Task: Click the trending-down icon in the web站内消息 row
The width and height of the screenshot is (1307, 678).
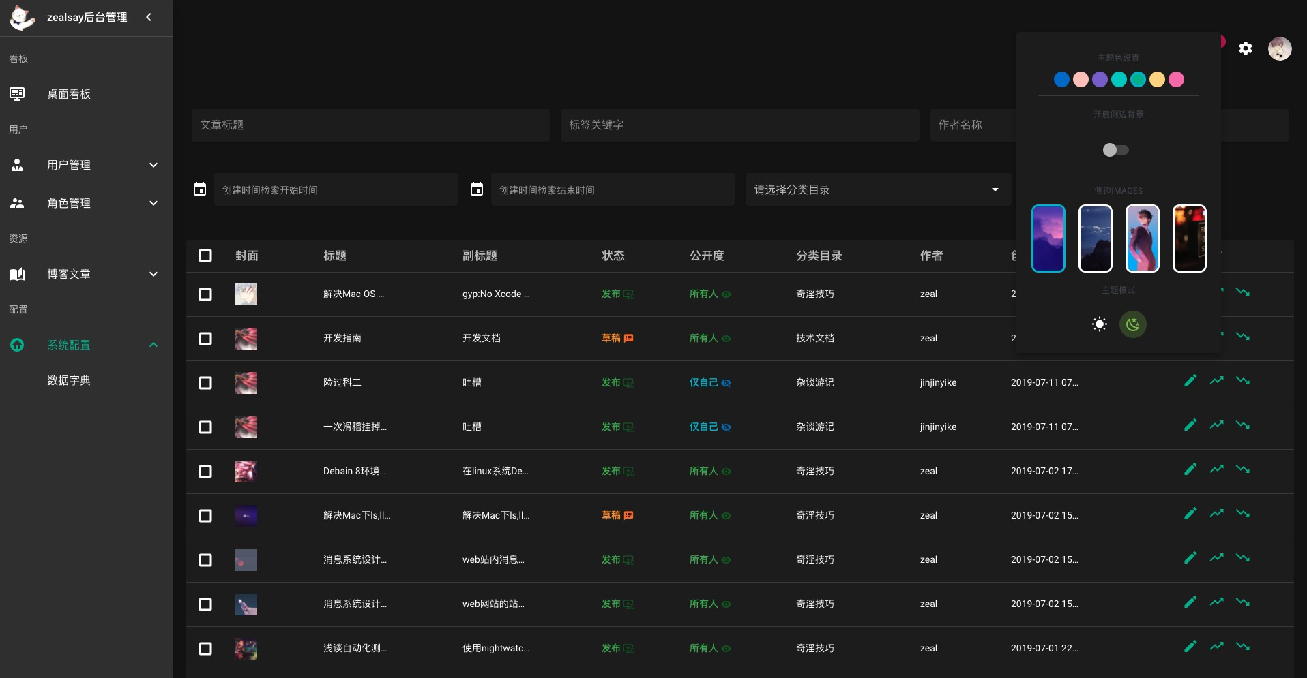Action: pyautogui.click(x=1243, y=557)
